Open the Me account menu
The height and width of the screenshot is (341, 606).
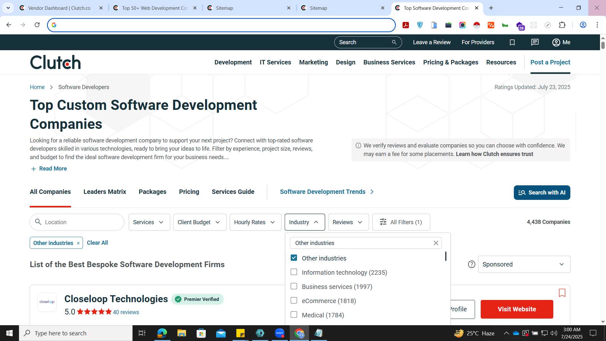point(561,42)
